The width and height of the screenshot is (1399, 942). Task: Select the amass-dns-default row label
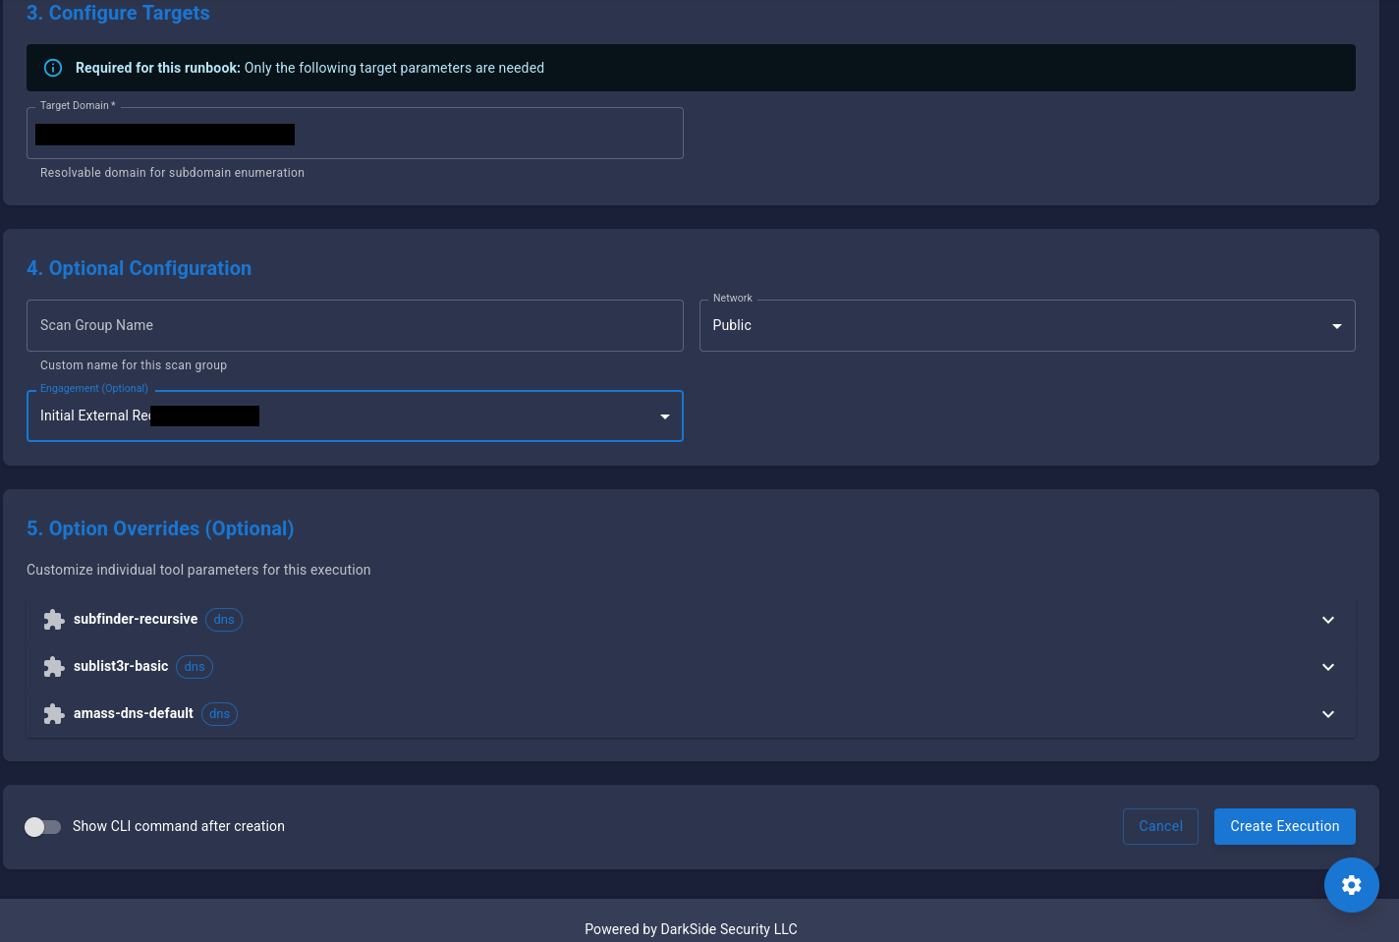(134, 714)
